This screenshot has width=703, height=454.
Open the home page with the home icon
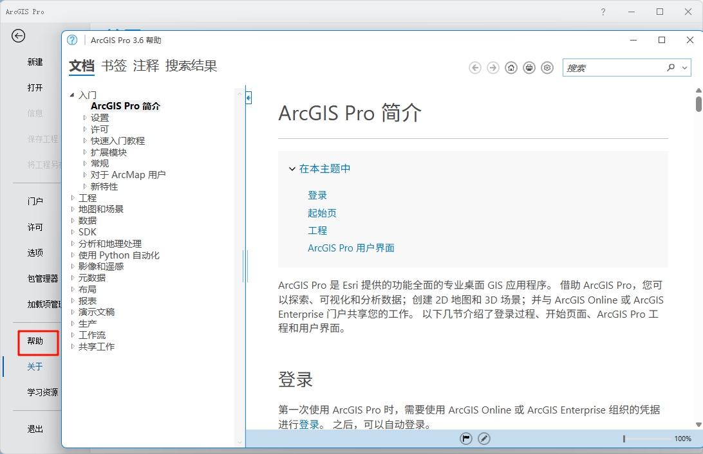click(x=511, y=68)
